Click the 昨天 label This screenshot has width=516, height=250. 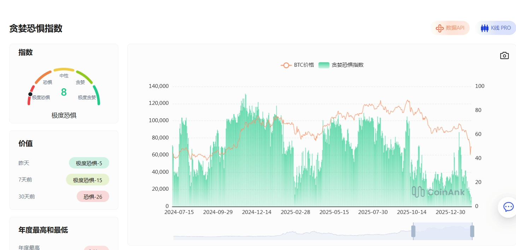tap(24, 163)
